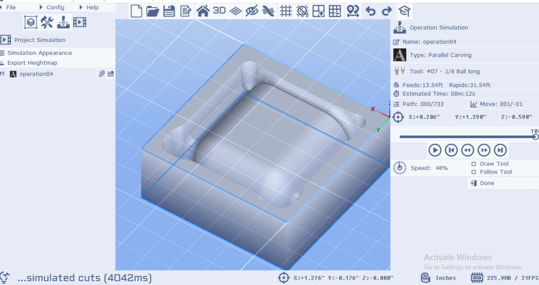Open the Help menu
The height and width of the screenshot is (285, 539).
(93, 7)
